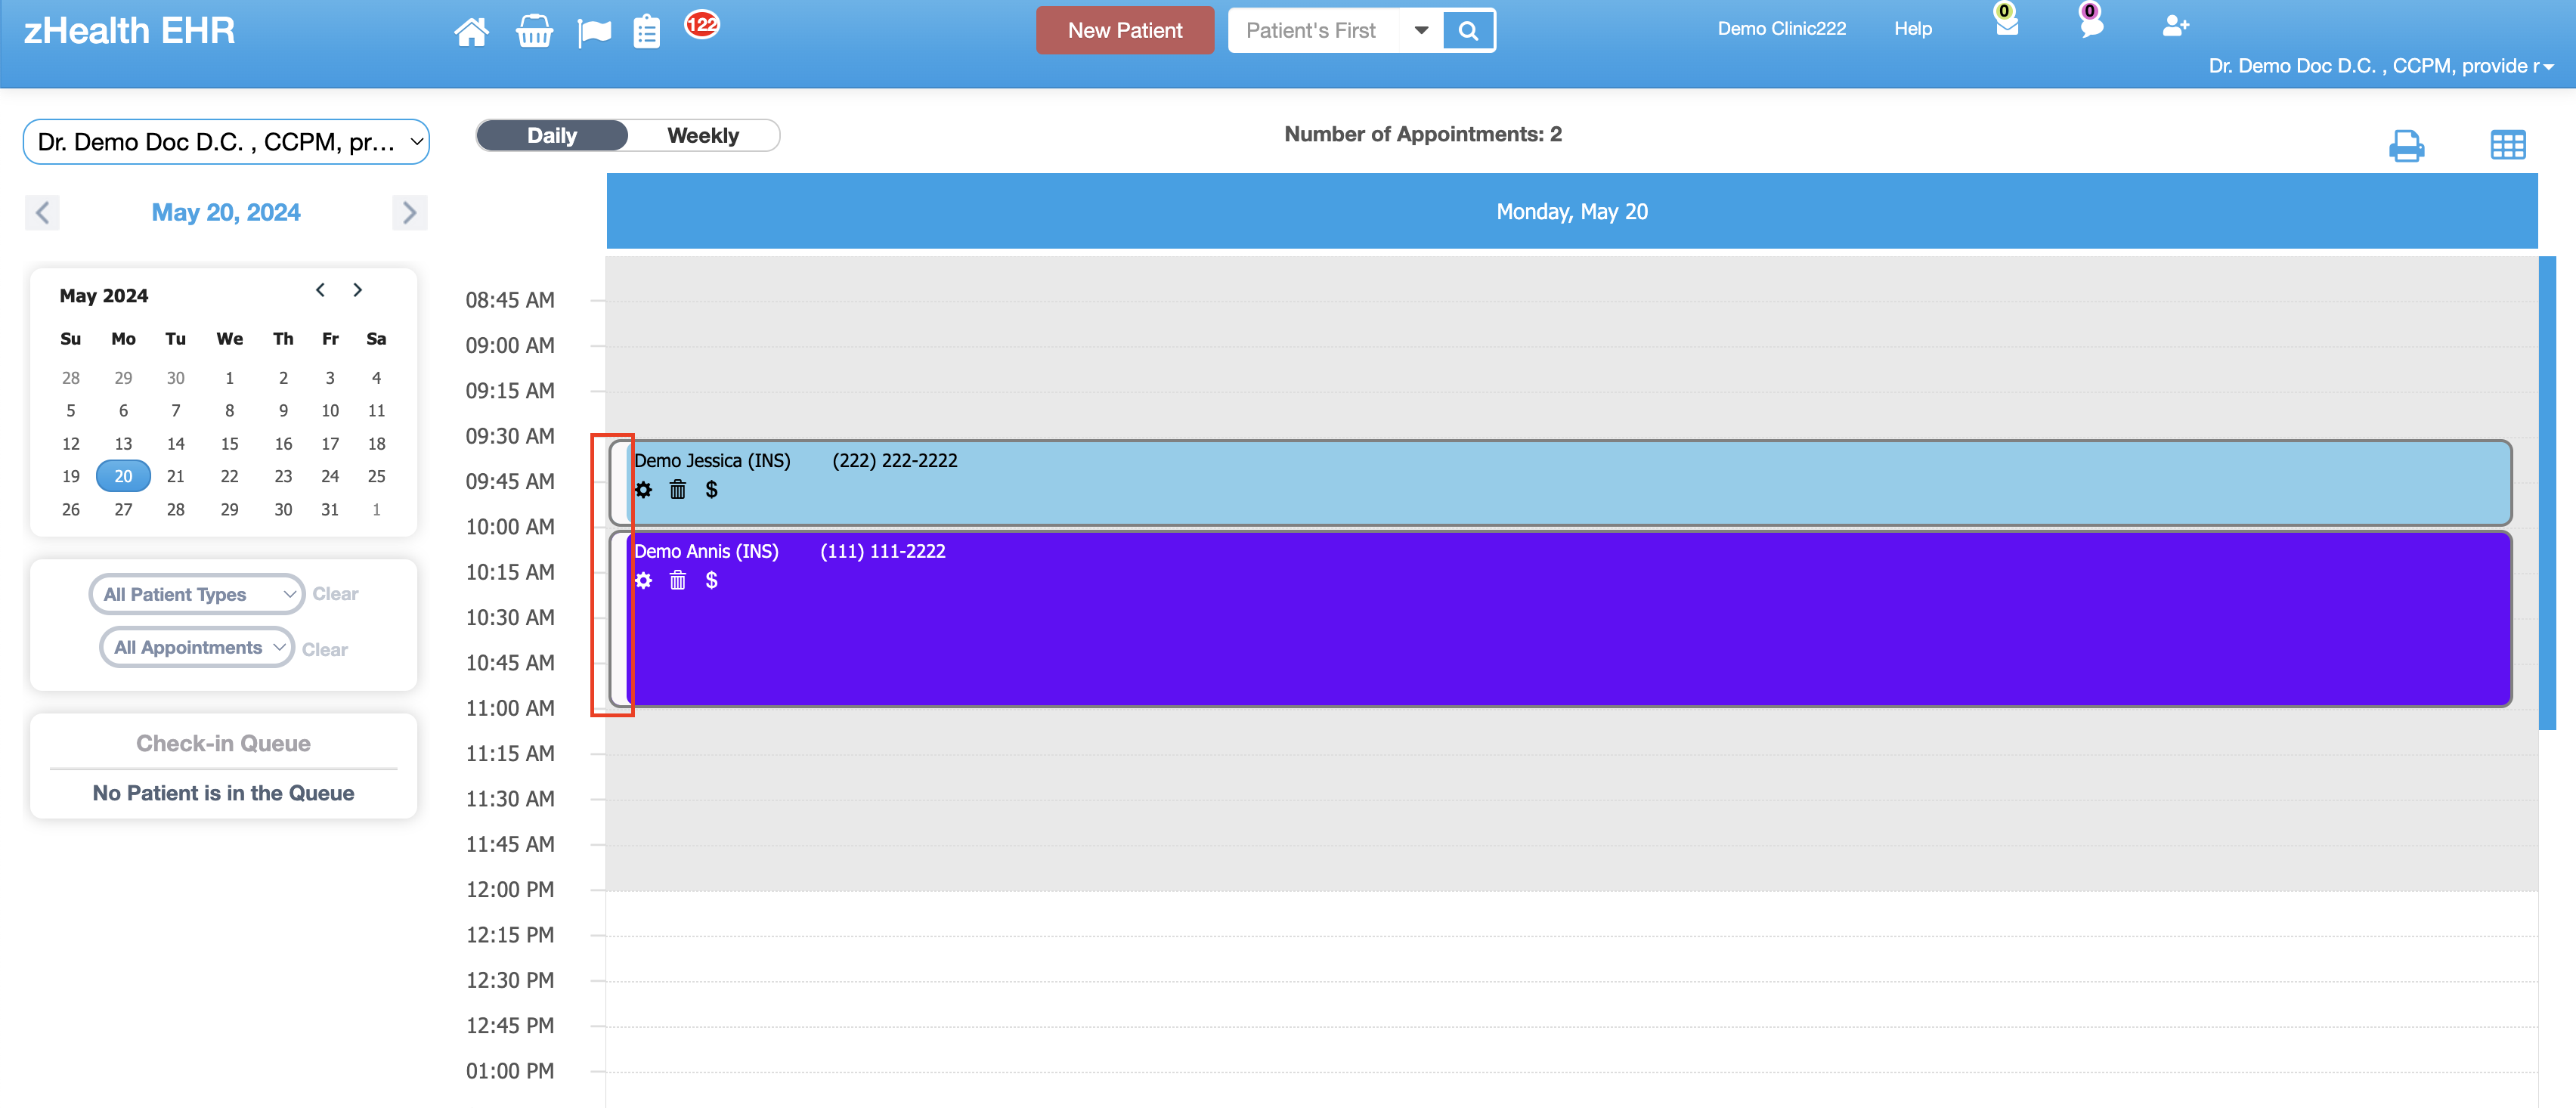Select May 15 in mini calendar
This screenshot has width=2576, height=1108.
tap(229, 444)
